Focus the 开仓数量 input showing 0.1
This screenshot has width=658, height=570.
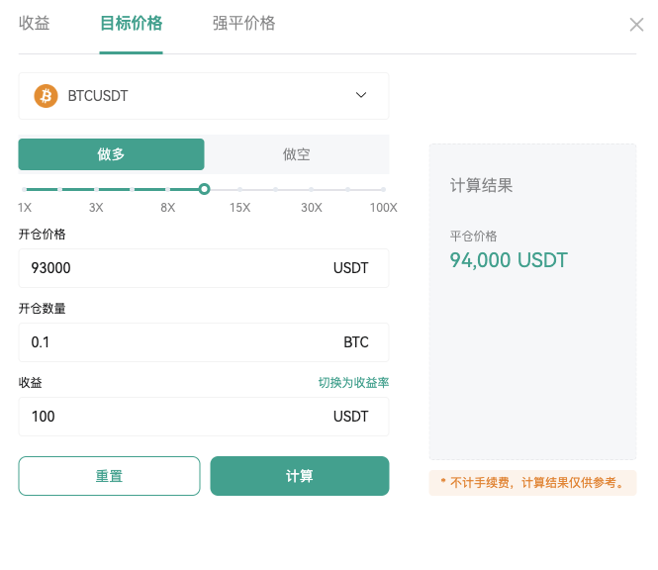(x=204, y=342)
